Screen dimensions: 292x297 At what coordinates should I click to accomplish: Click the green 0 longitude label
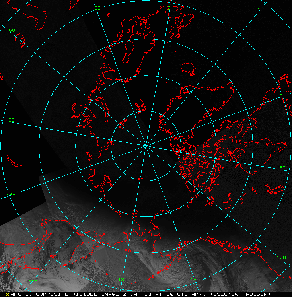(169, 8)
